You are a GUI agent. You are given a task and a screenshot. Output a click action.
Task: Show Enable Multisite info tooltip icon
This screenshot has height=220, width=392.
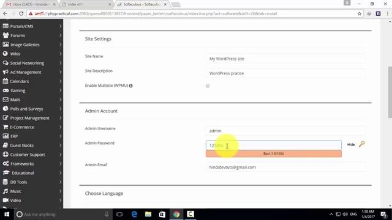(x=130, y=86)
